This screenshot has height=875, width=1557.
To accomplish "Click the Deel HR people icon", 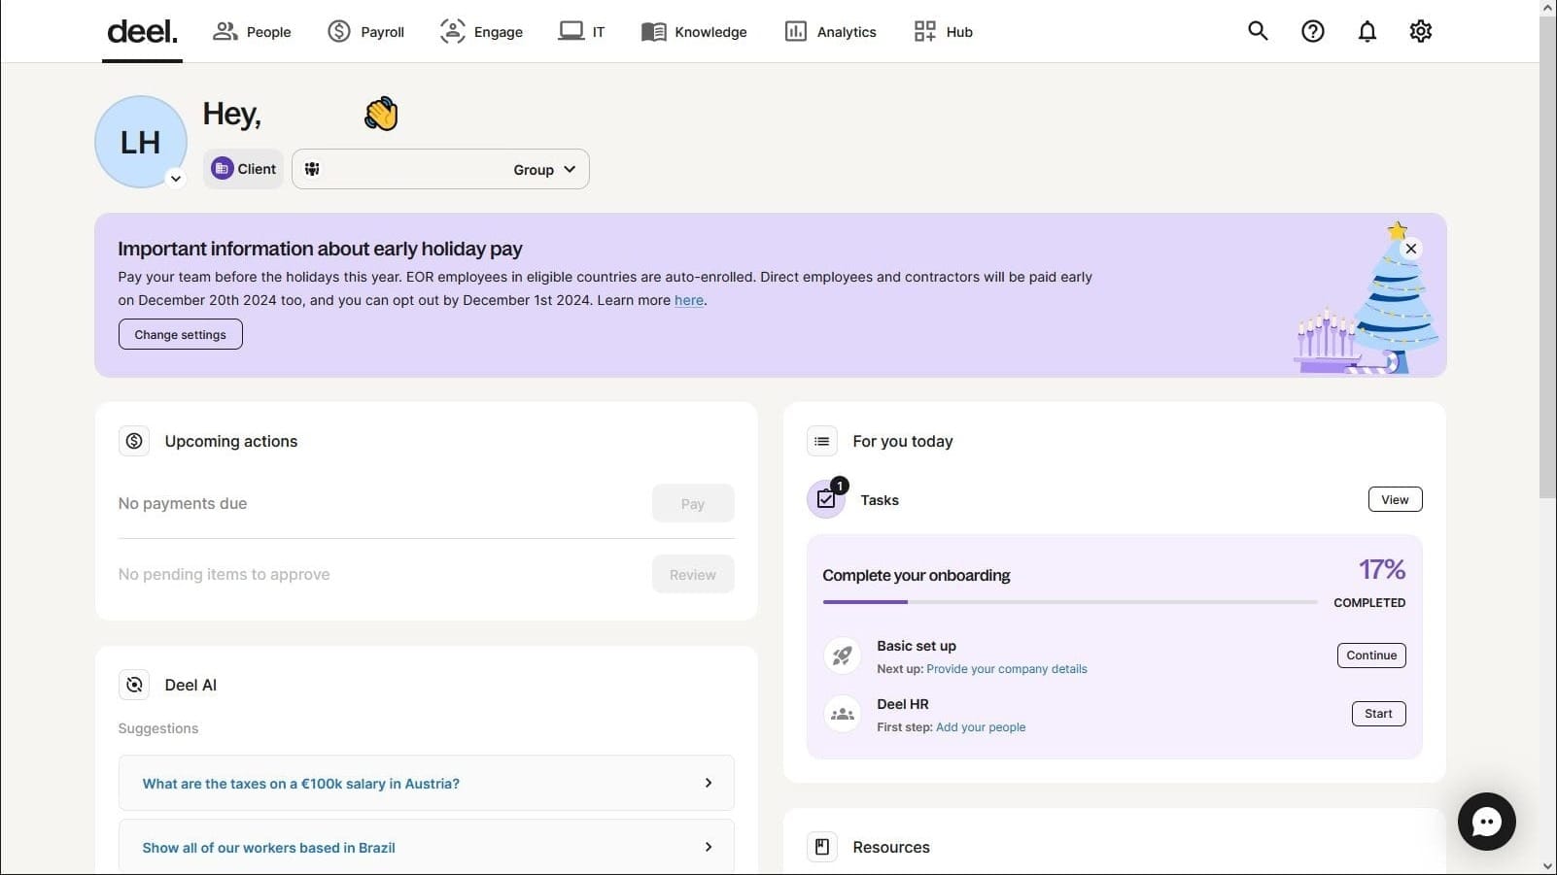I will point(843,714).
